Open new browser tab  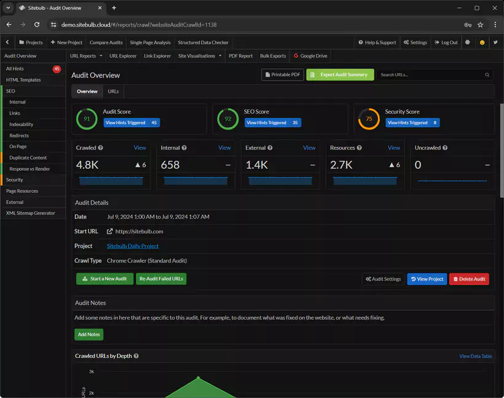[x=114, y=8]
